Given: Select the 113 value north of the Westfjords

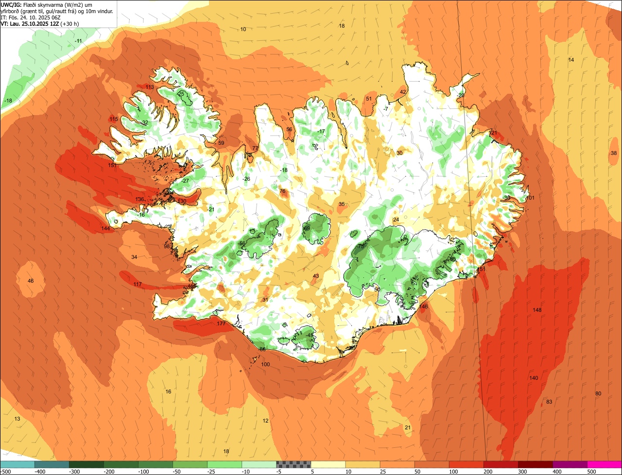Looking at the screenshot, I should coord(150,87).
